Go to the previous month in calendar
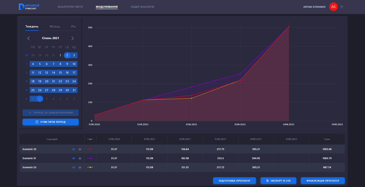 coord(29,38)
